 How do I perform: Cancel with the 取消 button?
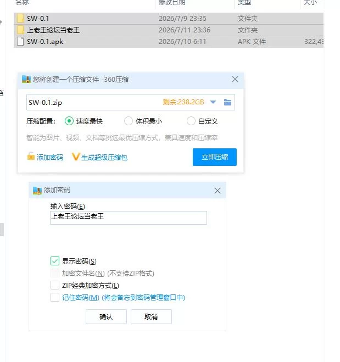pos(151,317)
